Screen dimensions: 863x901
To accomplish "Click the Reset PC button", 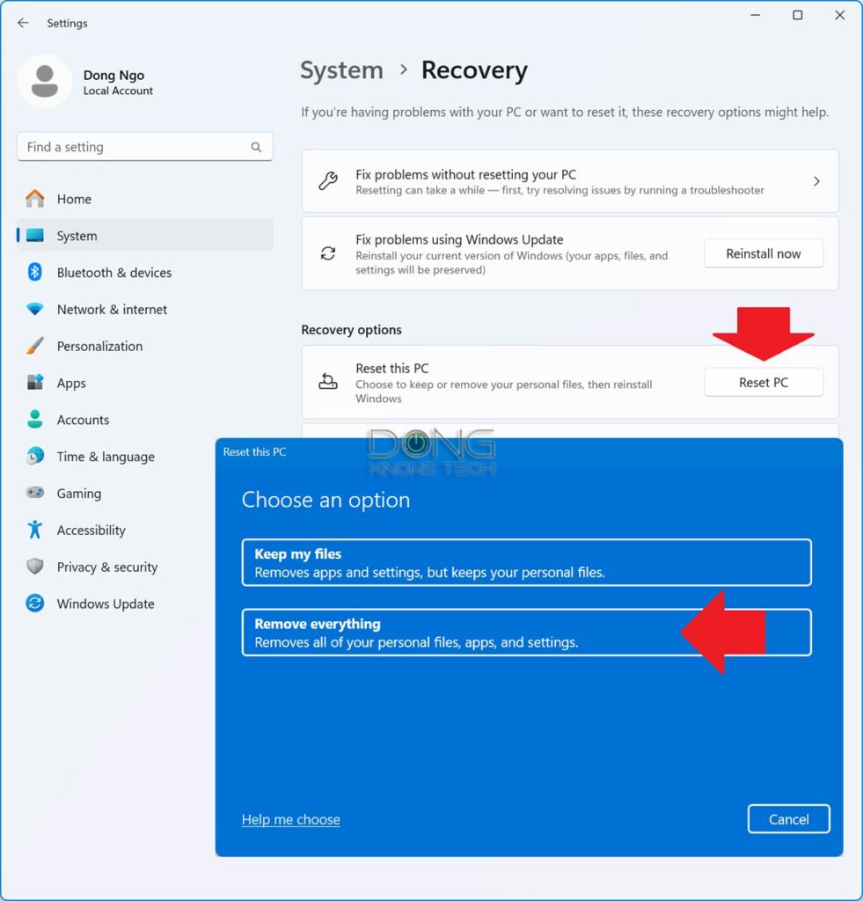I will [x=763, y=382].
